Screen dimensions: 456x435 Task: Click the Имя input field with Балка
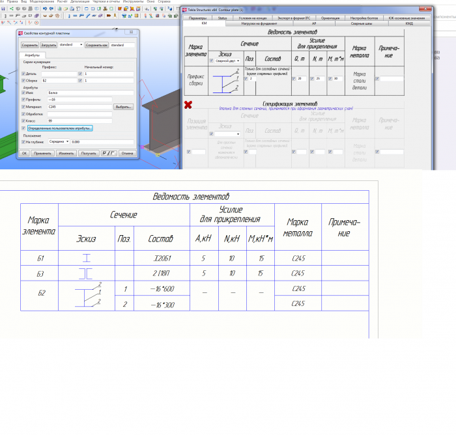[91, 92]
